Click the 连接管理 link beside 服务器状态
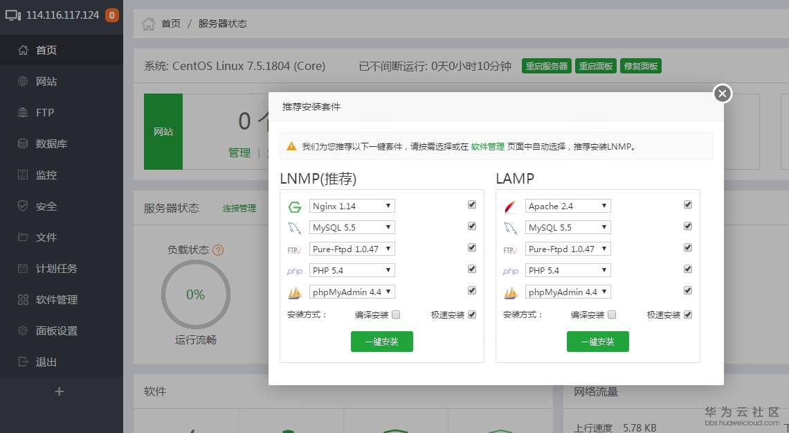This screenshot has width=789, height=433. (x=239, y=208)
